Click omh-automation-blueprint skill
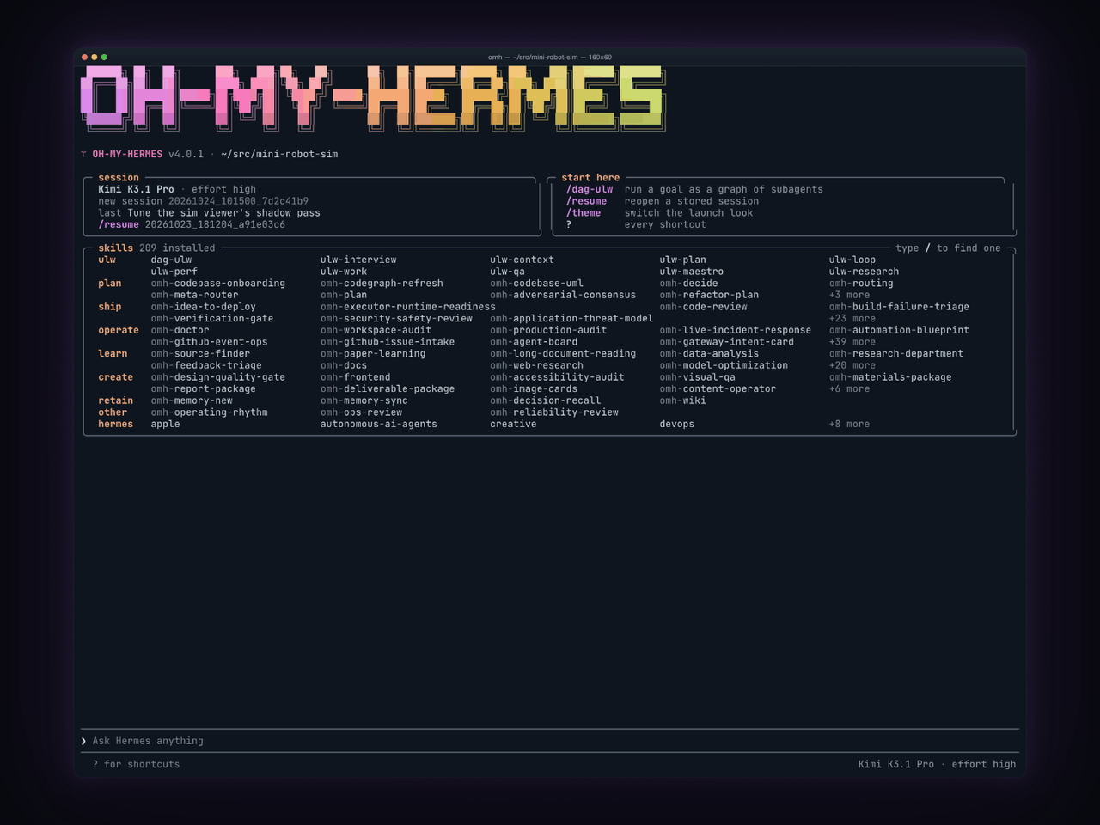Screen dimensions: 1100x825 coord(899,330)
